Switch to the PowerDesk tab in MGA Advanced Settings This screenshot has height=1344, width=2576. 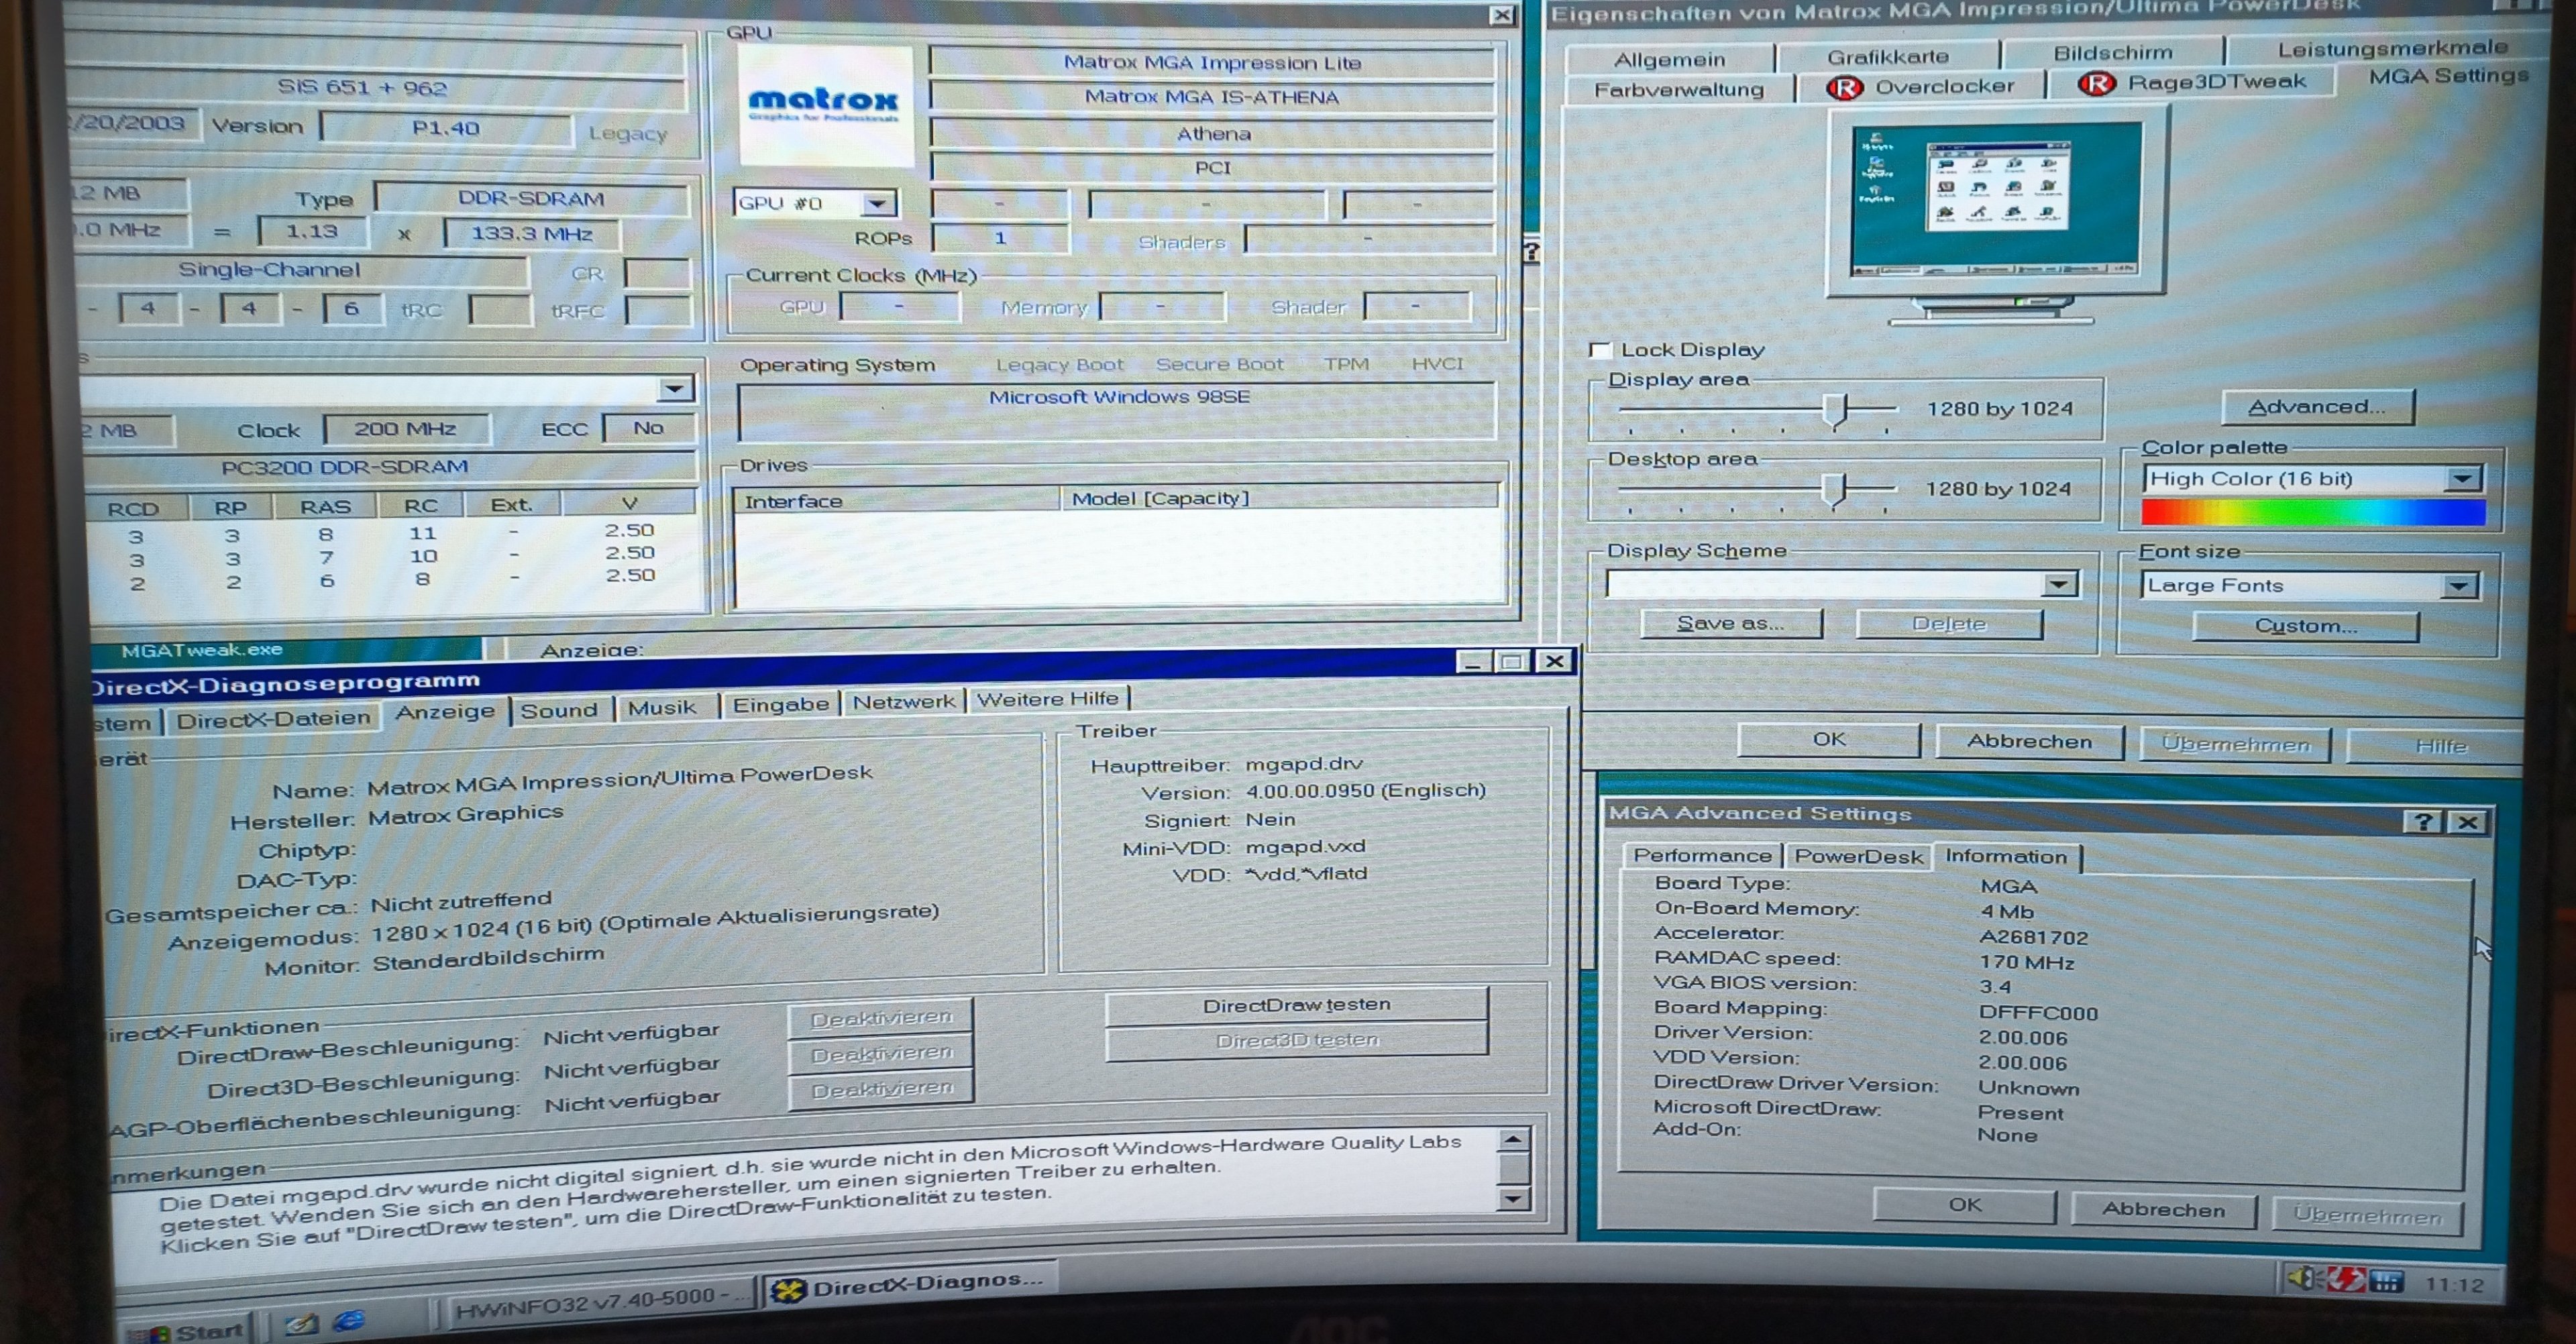pos(1858,856)
